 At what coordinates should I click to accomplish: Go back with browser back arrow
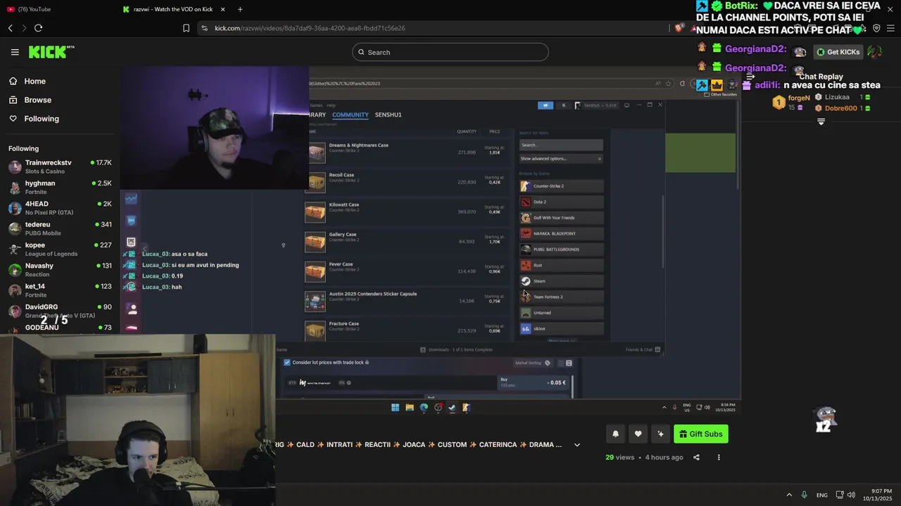click(x=11, y=28)
